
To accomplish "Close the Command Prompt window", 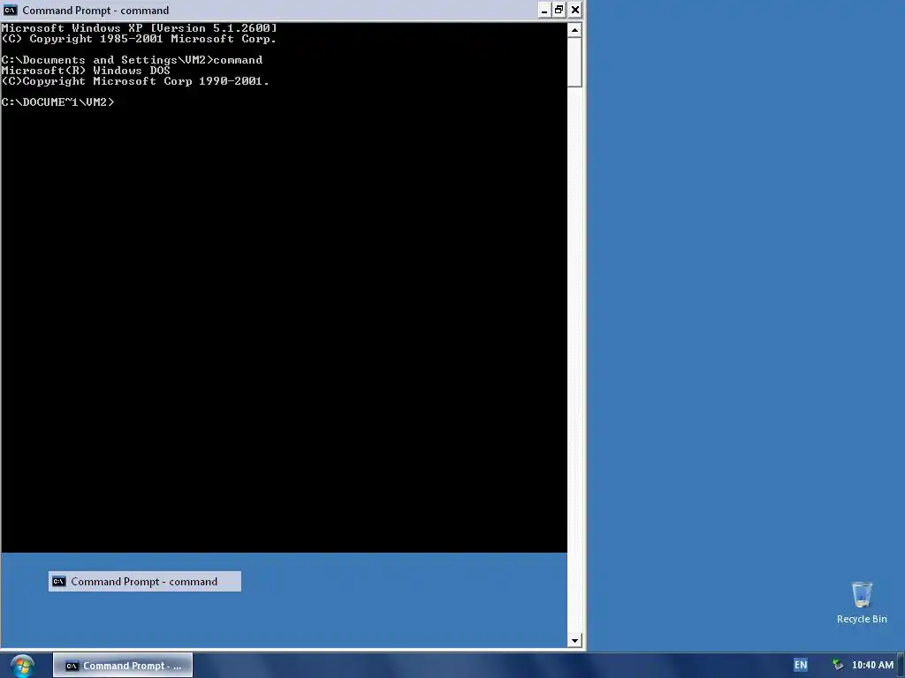I will [574, 10].
